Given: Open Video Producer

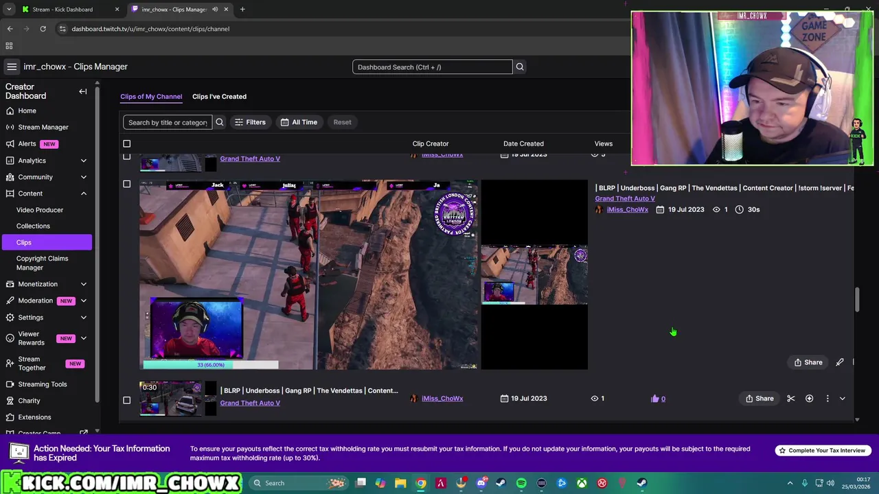Looking at the screenshot, I should [x=40, y=210].
